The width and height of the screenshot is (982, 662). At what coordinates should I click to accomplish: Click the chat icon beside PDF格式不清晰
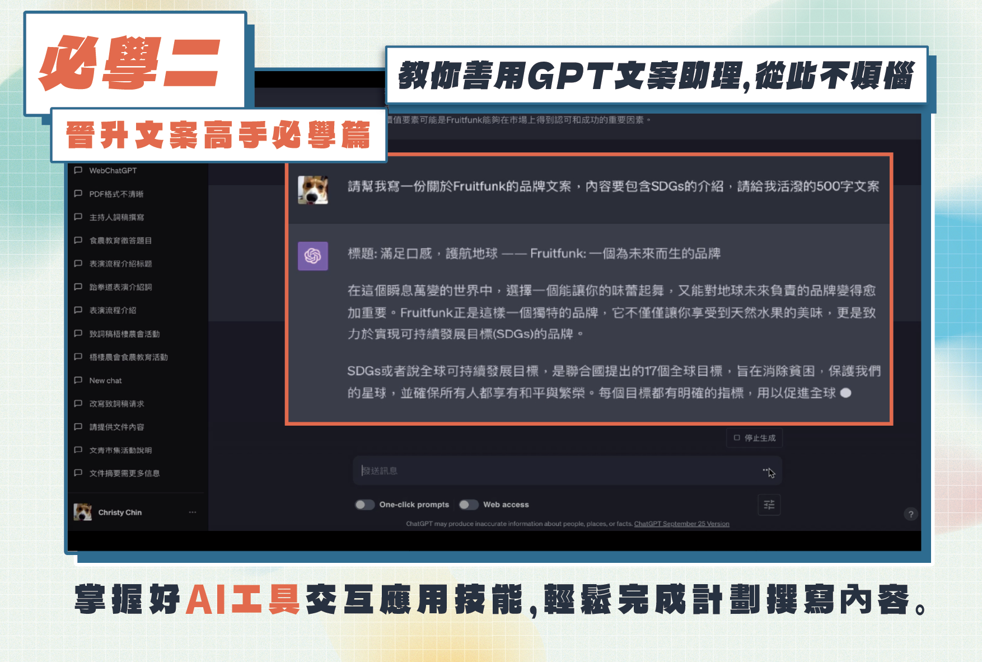click(x=78, y=194)
